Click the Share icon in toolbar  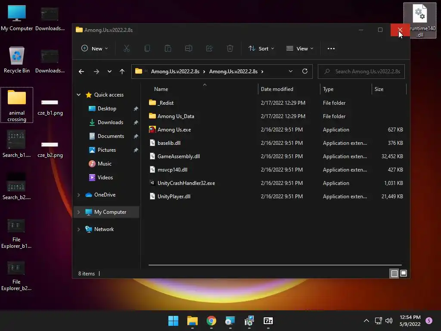[x=209, y=48]
